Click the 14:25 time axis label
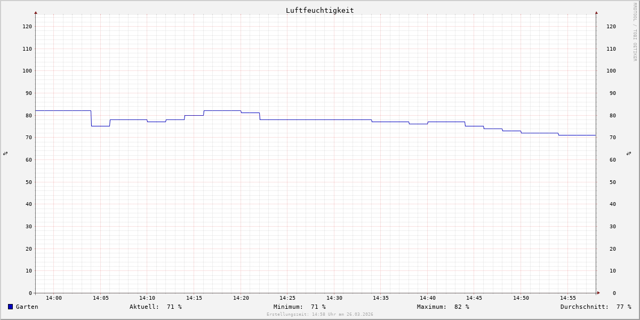Viewport: 640px width, 320px height. pyautogui.click(x=287, y=298)
